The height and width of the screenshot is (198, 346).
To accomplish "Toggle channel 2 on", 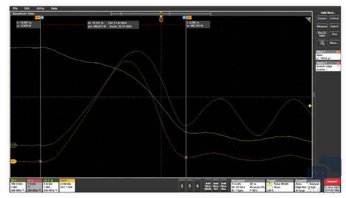I will [182, 185].
